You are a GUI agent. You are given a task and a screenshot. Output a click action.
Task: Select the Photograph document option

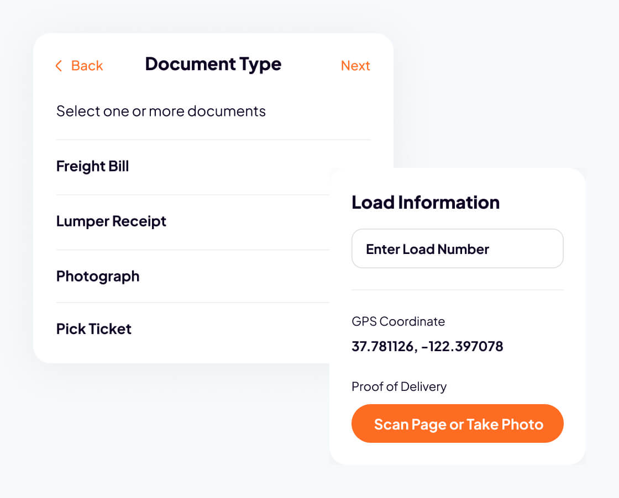point(98,276)
